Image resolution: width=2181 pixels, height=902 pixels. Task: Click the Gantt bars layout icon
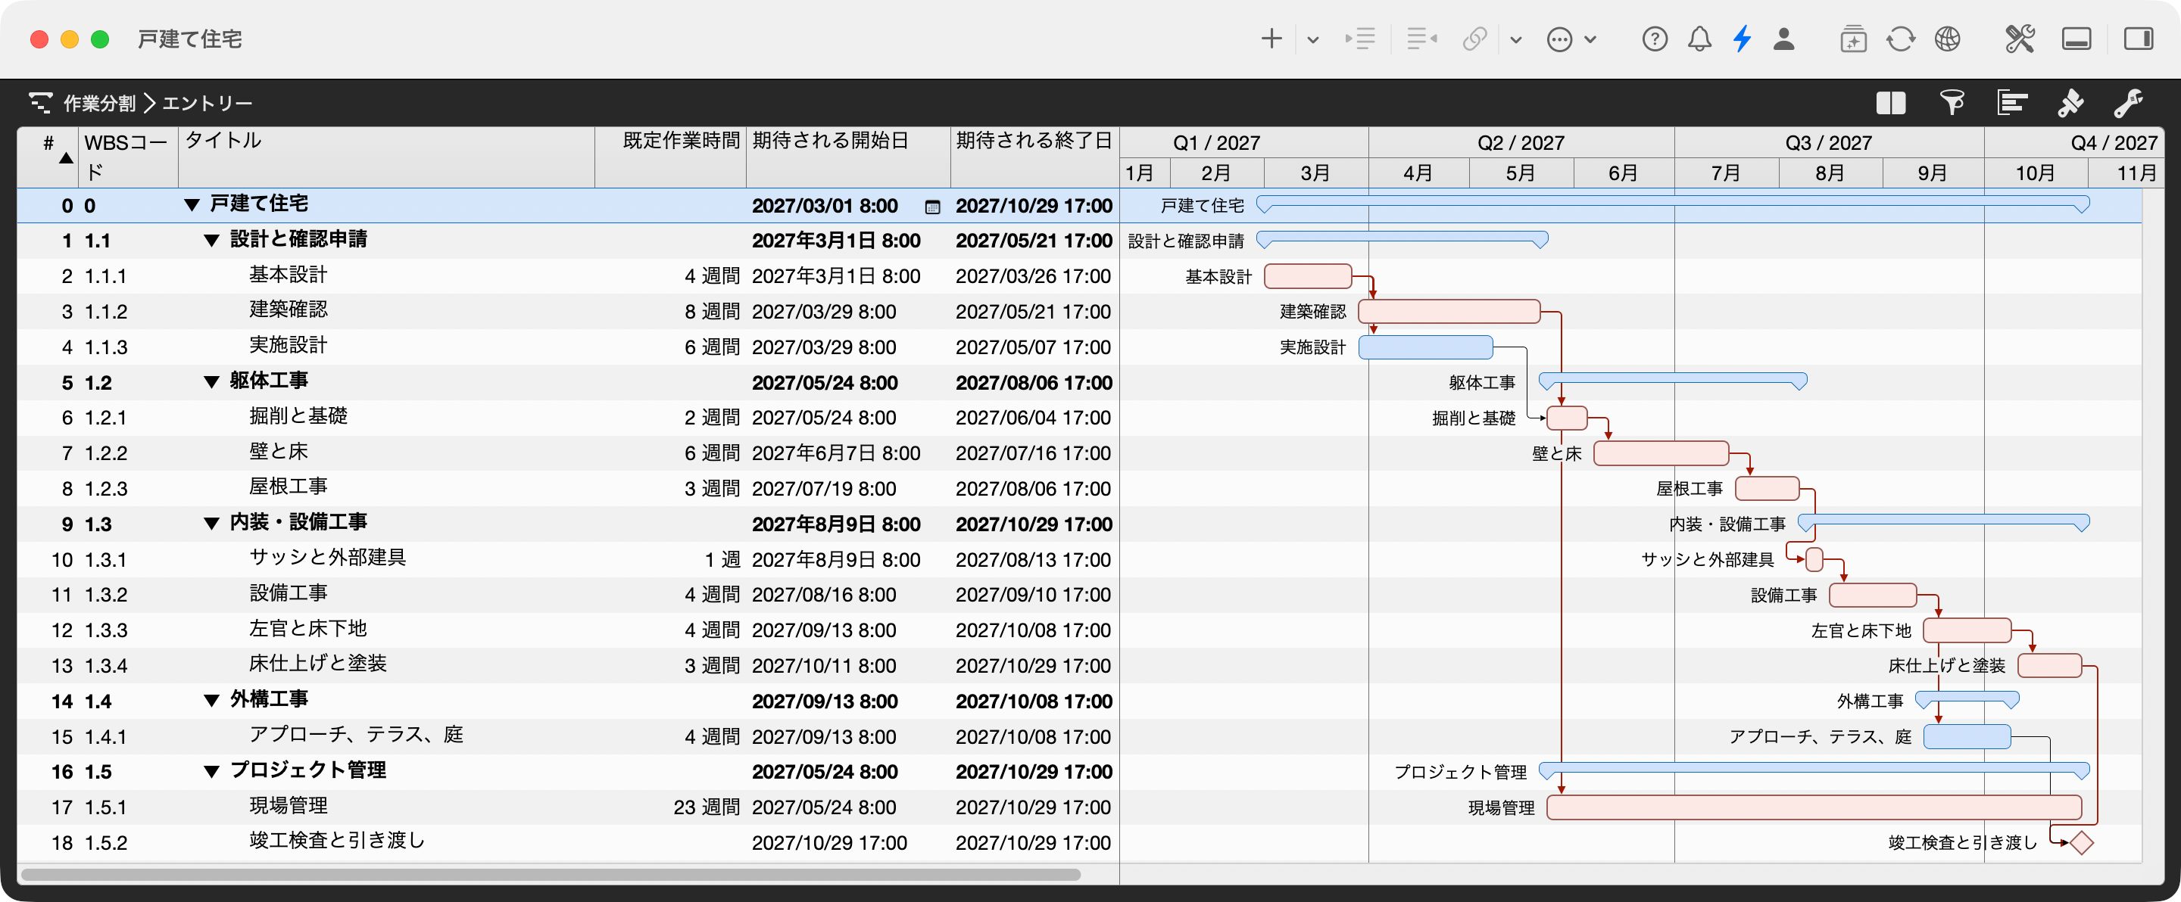pyautogui.click(x=2011, y=103)
